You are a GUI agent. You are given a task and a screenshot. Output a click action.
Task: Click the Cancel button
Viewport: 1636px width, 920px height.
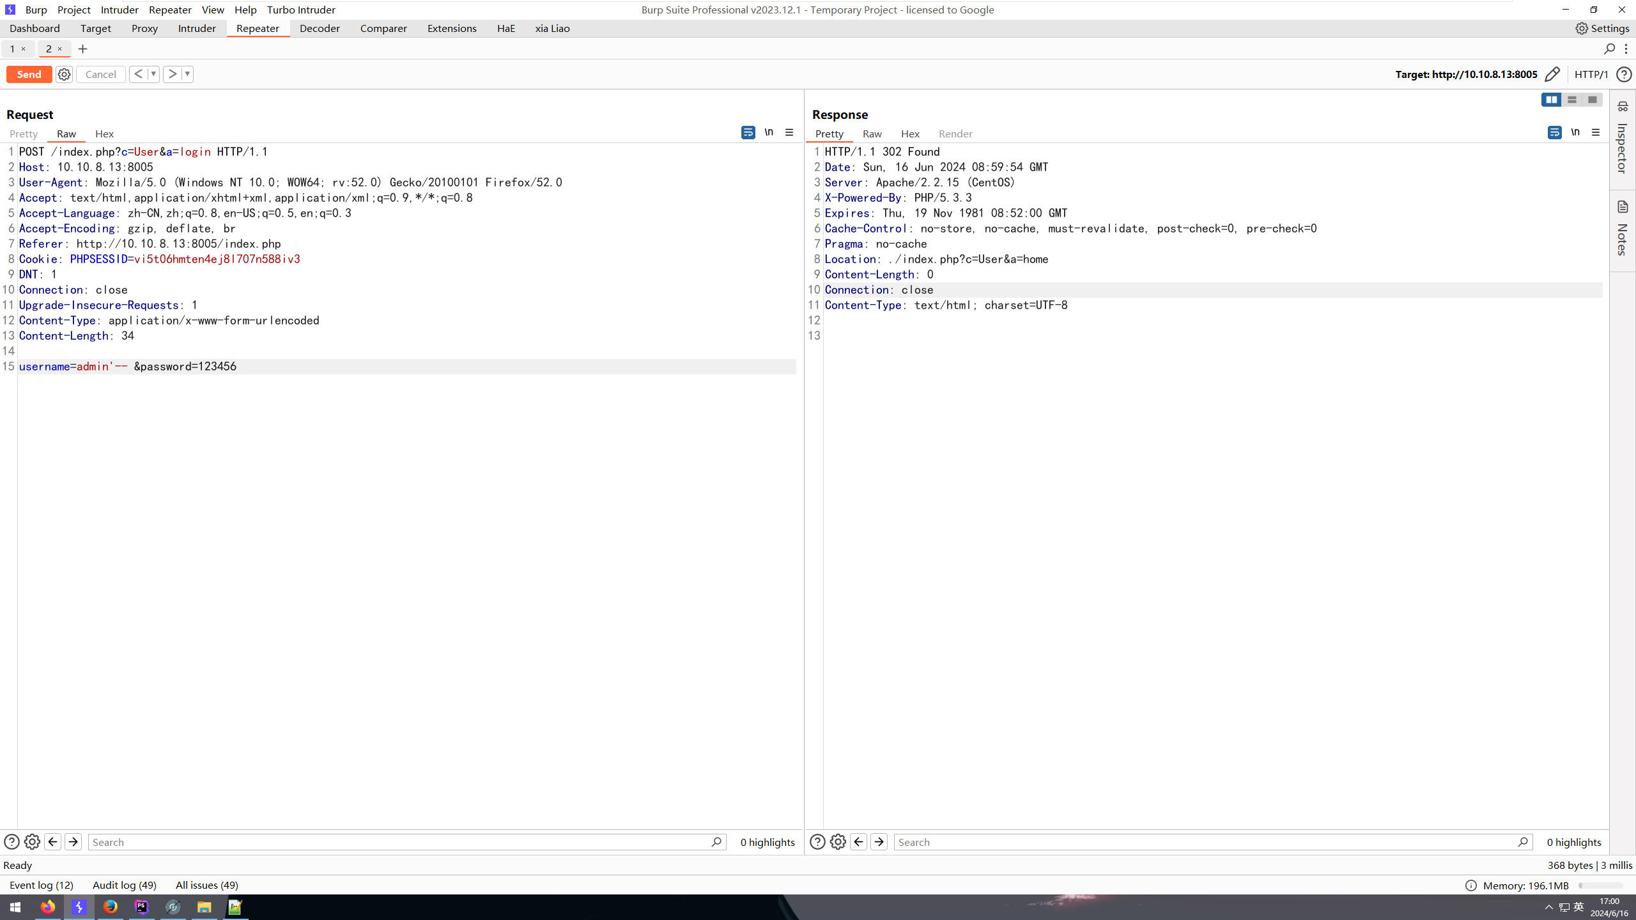[x=101, y=74]
